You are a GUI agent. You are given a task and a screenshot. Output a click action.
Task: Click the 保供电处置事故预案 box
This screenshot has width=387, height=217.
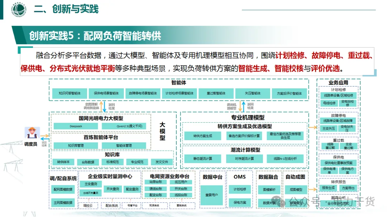(x=339, y=163)
